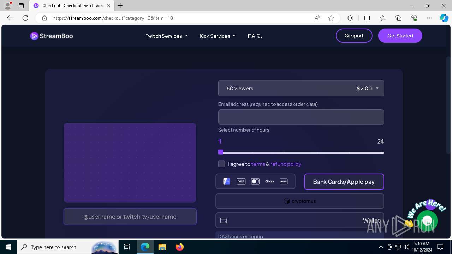The height and width of the screenshot is (254, 452).
Task: Show hidden system tray icons
Action: [x=381, y=247]
